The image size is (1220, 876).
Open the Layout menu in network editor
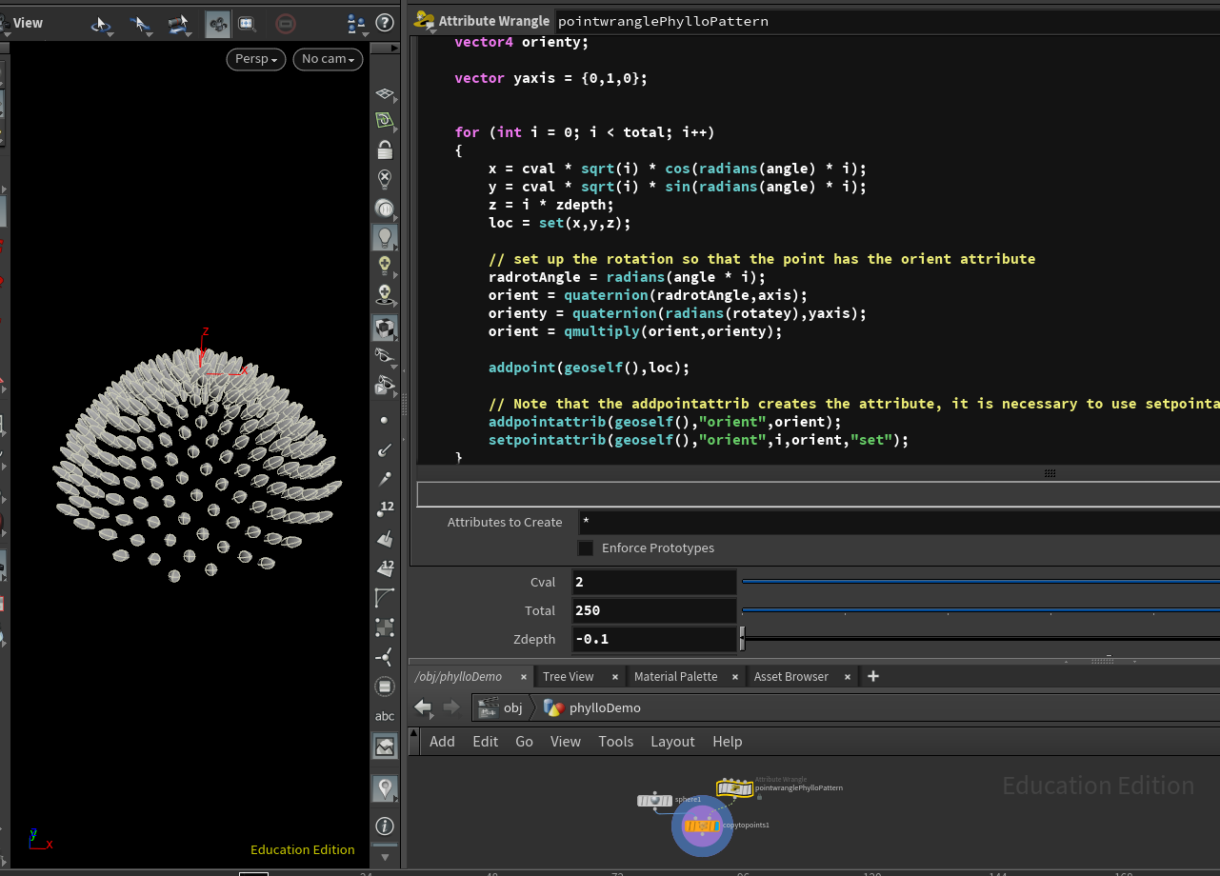pos(672,742)
